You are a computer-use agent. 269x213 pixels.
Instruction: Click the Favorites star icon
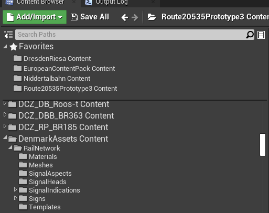click(x=14, y=47)
